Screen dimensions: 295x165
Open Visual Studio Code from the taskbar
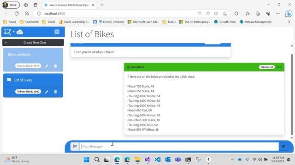[158, 159]
